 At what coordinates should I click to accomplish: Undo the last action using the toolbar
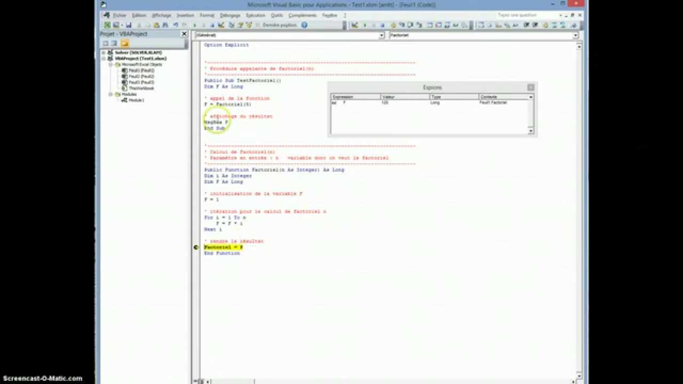(x=176, y=25)
